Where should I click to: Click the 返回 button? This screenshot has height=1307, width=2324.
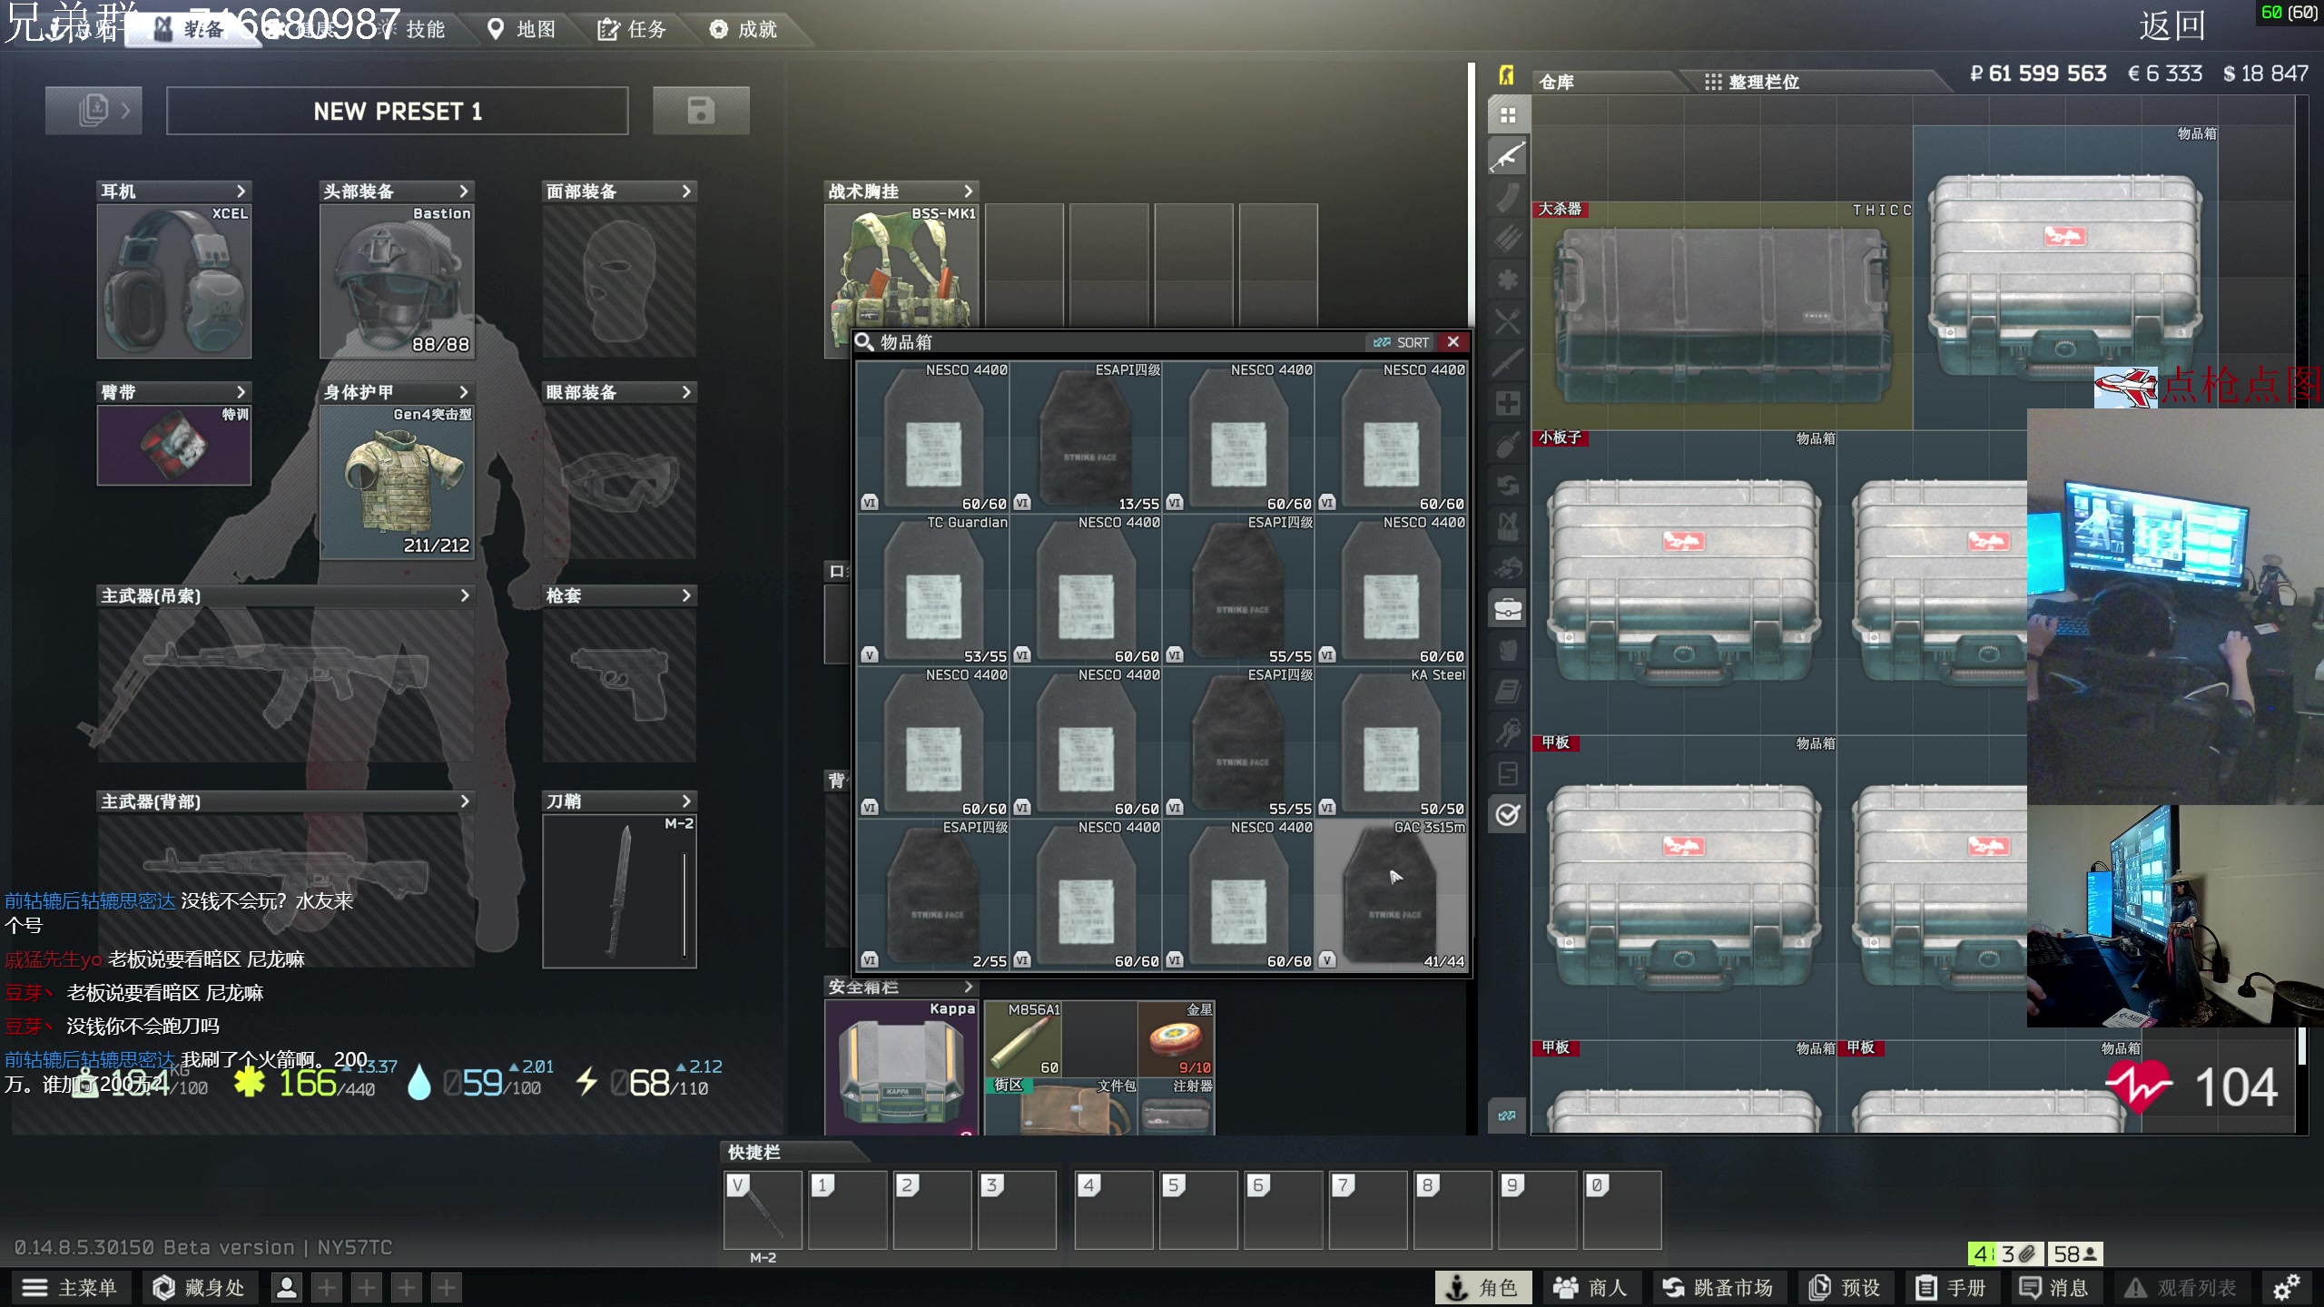tap(2172, 25)
